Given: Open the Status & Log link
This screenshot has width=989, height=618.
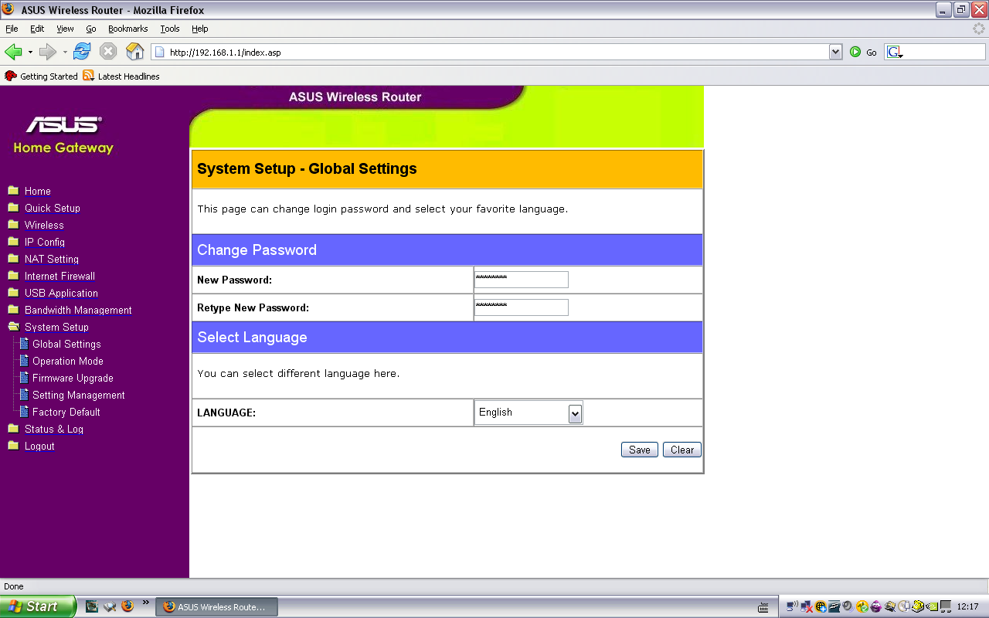Looking at the screenshot, I should 54,429.
